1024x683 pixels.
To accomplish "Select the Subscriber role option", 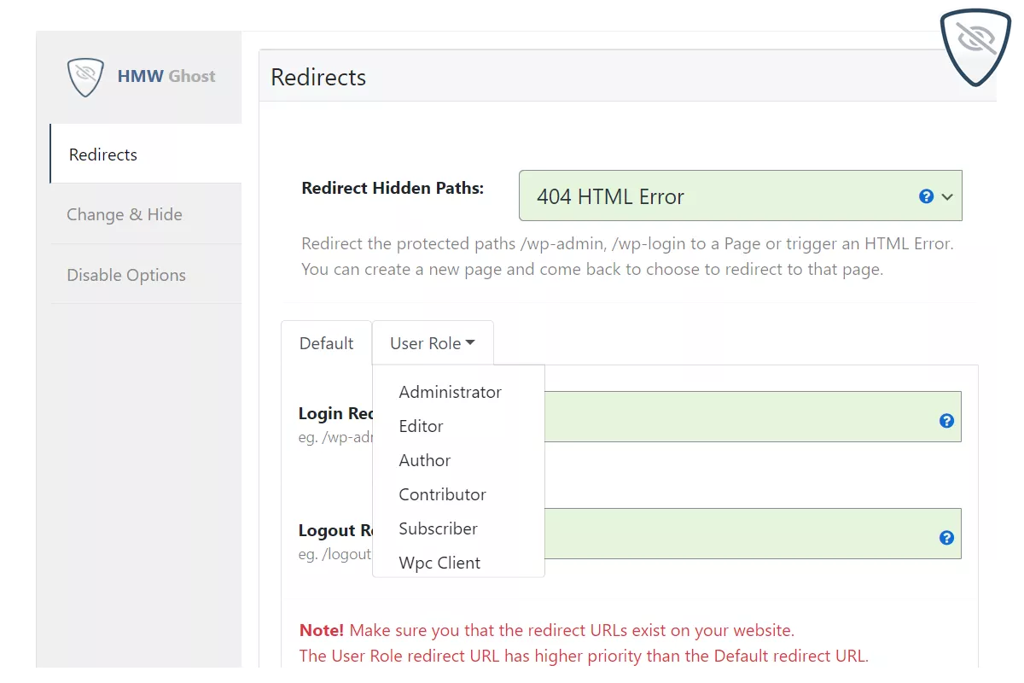I will click(438, 528).
